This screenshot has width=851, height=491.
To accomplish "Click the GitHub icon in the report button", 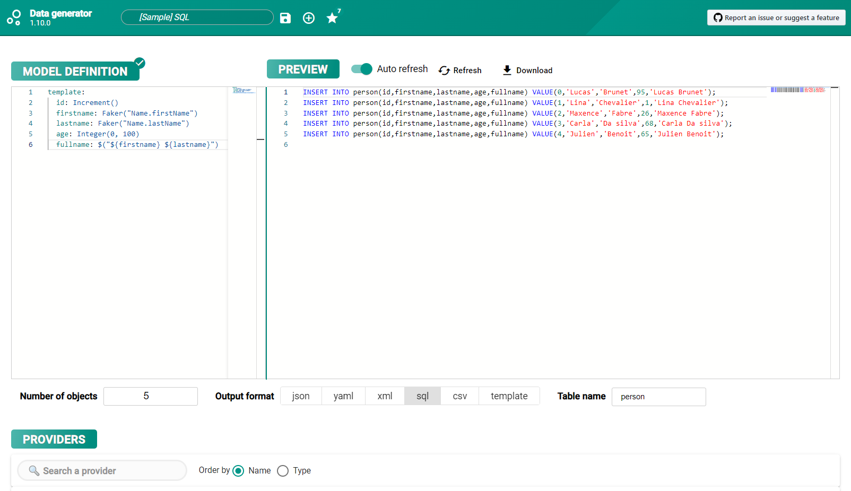I will pos(718,17).
